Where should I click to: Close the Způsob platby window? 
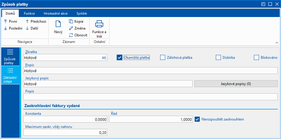tap(277, 4)
